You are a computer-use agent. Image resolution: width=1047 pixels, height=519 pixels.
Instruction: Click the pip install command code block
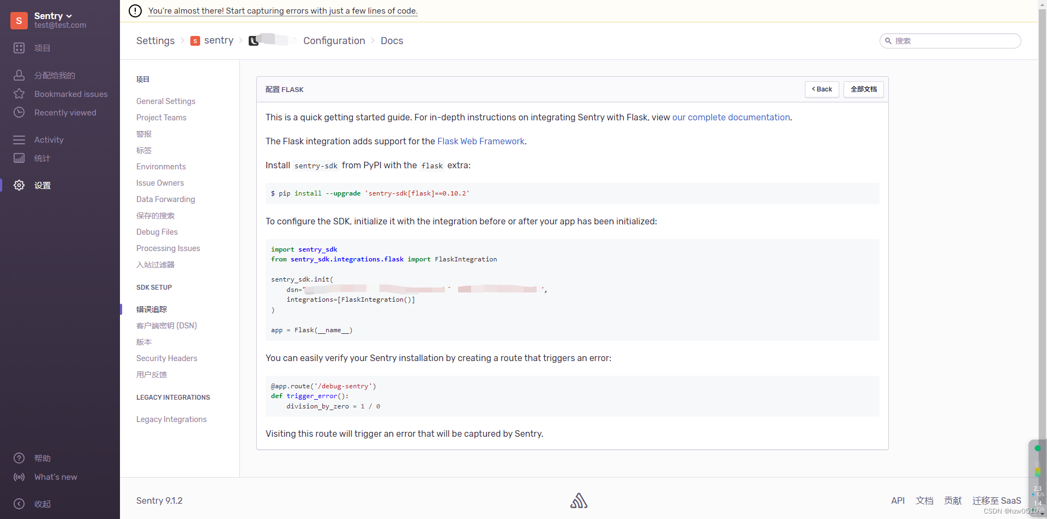[x=573, y=193]
